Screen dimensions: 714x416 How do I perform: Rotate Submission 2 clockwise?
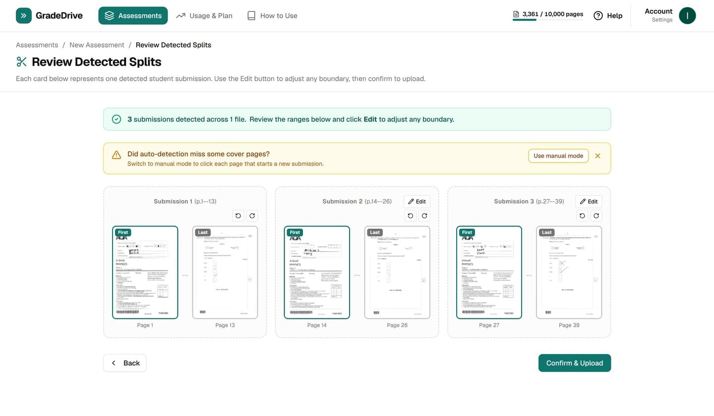pos(424,216)
